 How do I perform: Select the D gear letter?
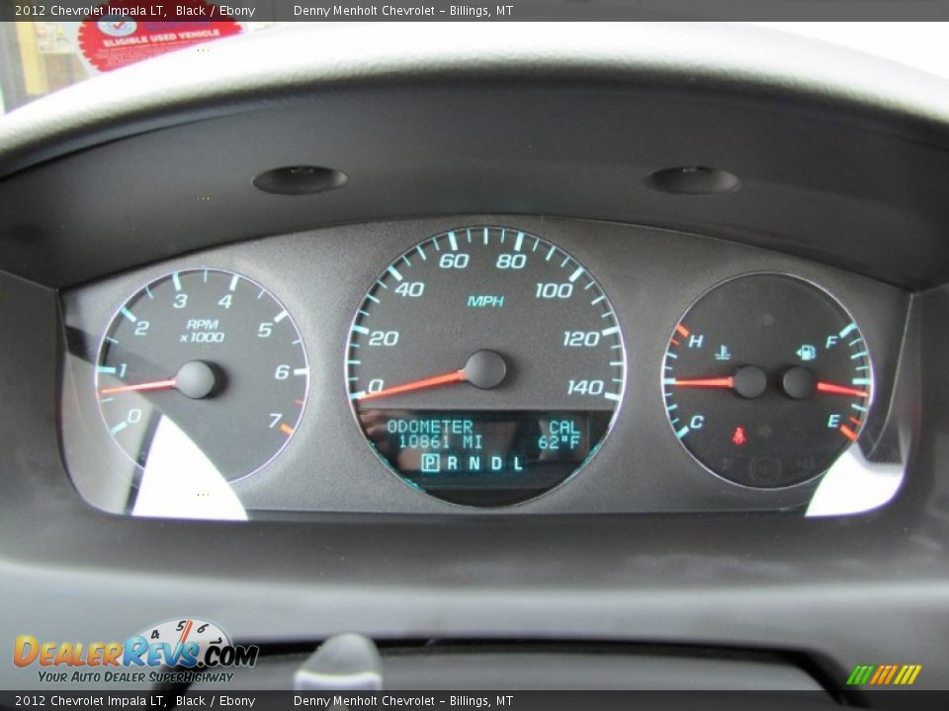click(x=495, y=462)
